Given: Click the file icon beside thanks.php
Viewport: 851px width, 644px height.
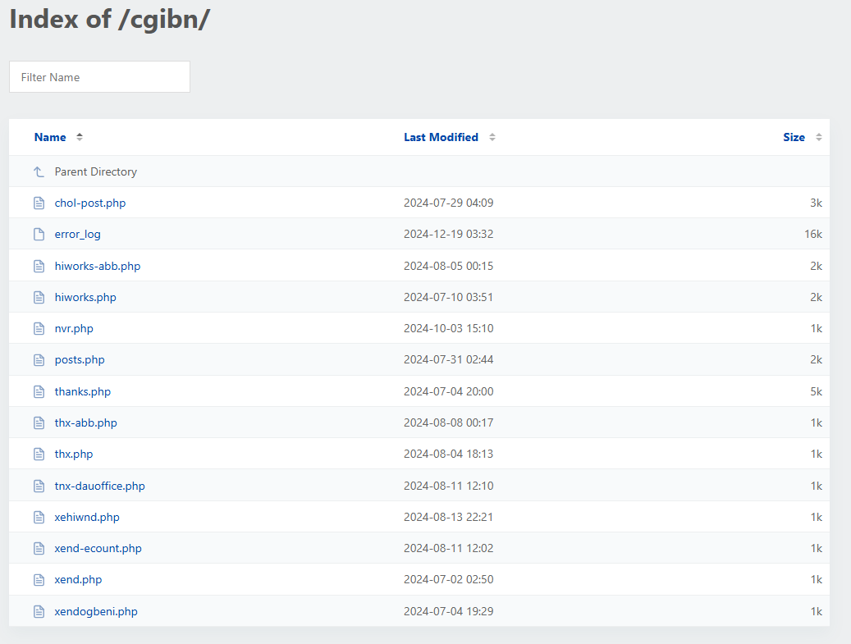Looking at the screenshot, I should [x=39, y=391].
